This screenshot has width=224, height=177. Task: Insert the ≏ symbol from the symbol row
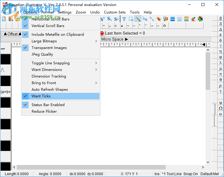tap(164, 26)
